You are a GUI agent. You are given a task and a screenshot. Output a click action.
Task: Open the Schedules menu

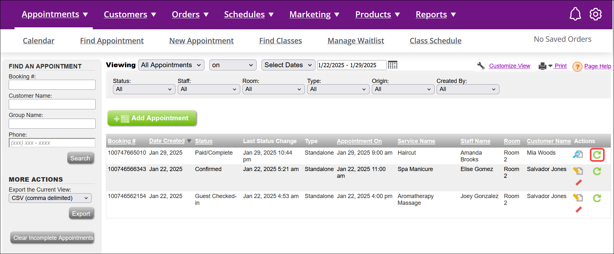tap(249, 14)
